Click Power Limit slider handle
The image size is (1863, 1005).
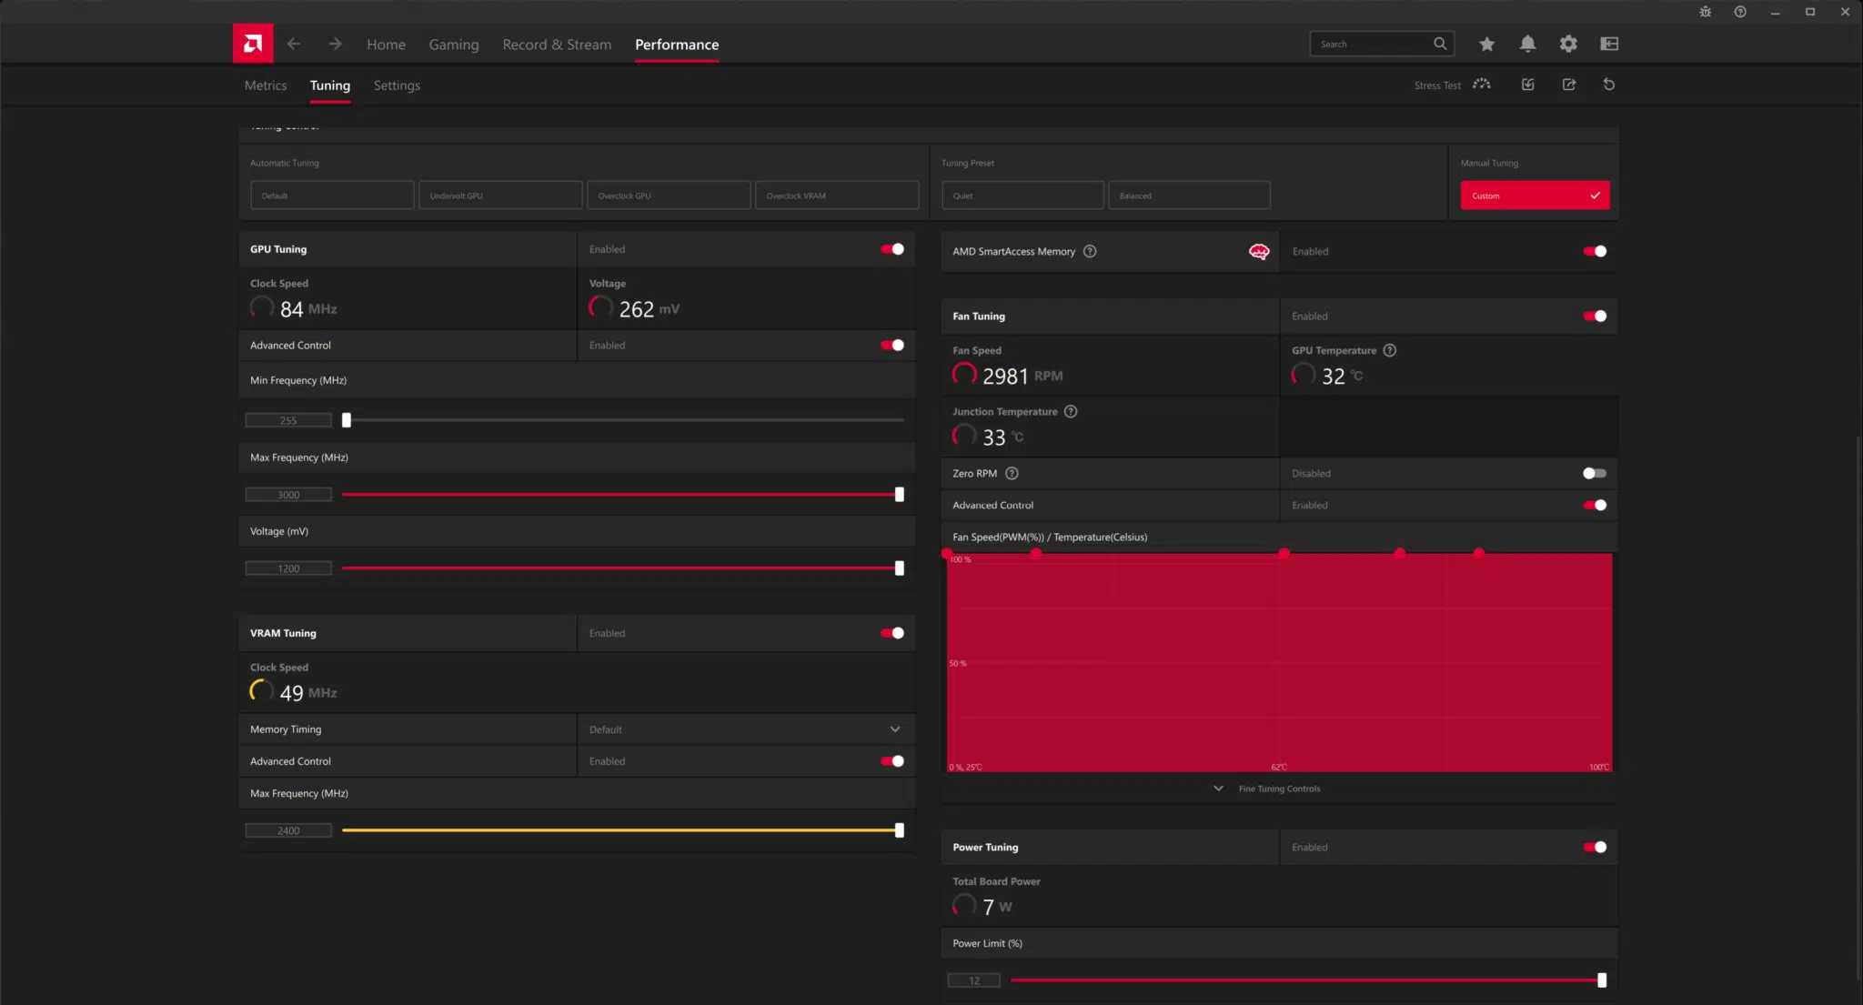coord(1602,980)
